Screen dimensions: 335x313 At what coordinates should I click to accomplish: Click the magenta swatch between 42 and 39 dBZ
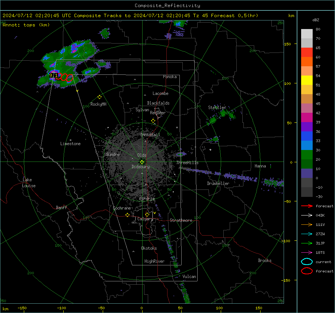click(307, 118)
